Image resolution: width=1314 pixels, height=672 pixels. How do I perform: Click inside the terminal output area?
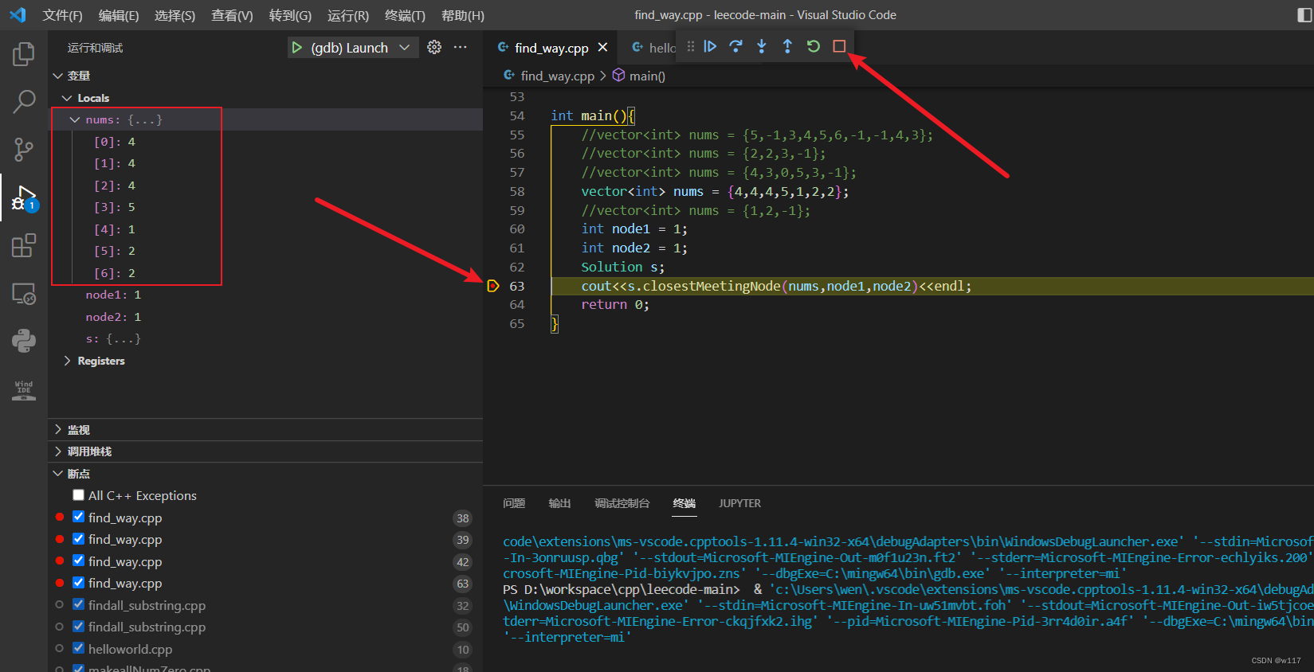[898, 589]
